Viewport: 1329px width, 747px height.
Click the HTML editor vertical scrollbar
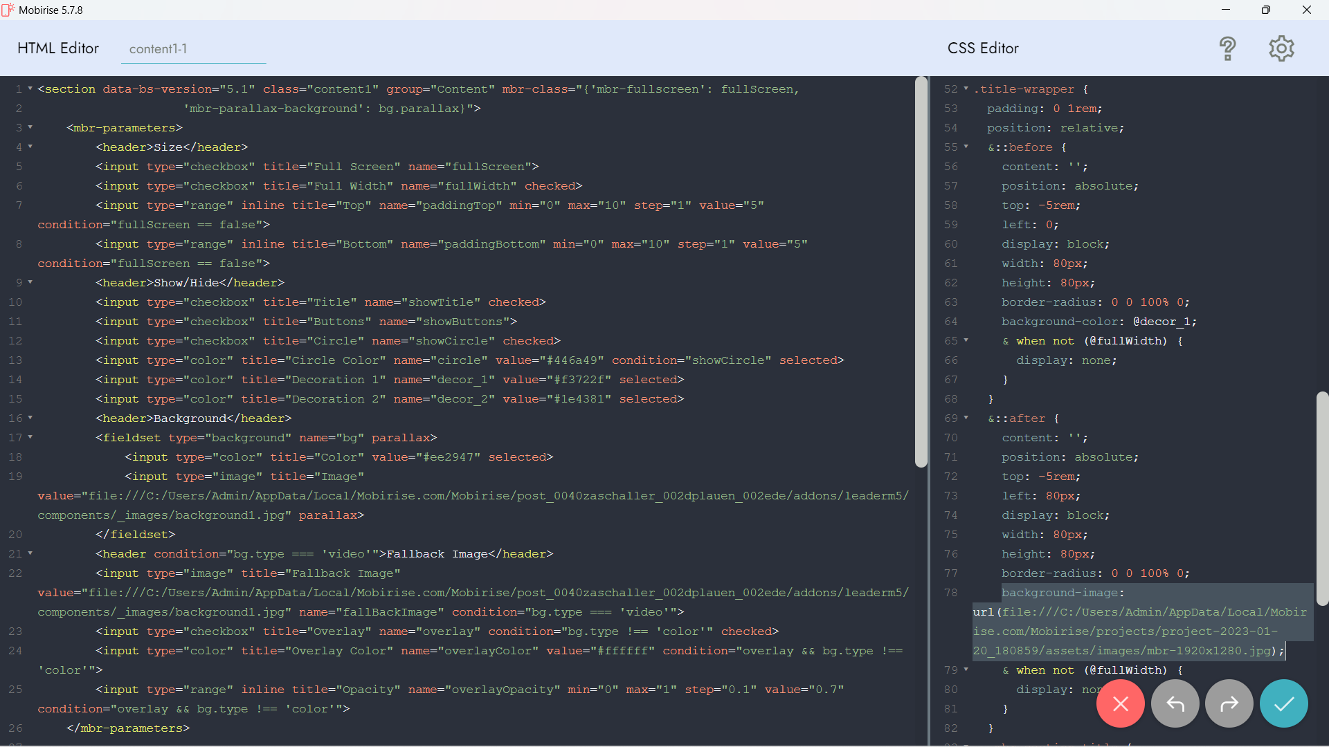pos(921,271)
